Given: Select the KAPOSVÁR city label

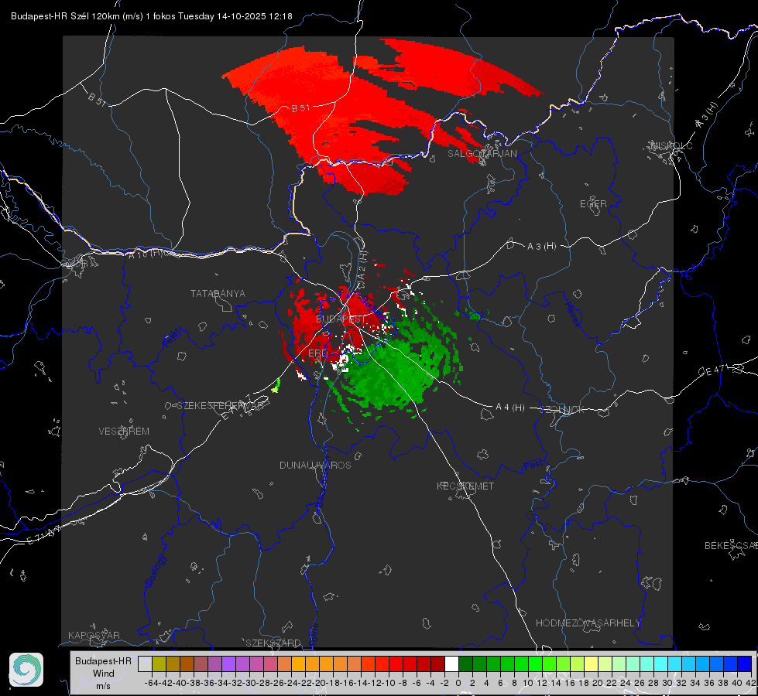Looking at the screenshot, I should (94, 635).
